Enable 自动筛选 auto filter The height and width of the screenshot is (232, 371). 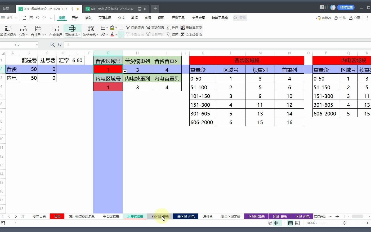tap(135, 28)
